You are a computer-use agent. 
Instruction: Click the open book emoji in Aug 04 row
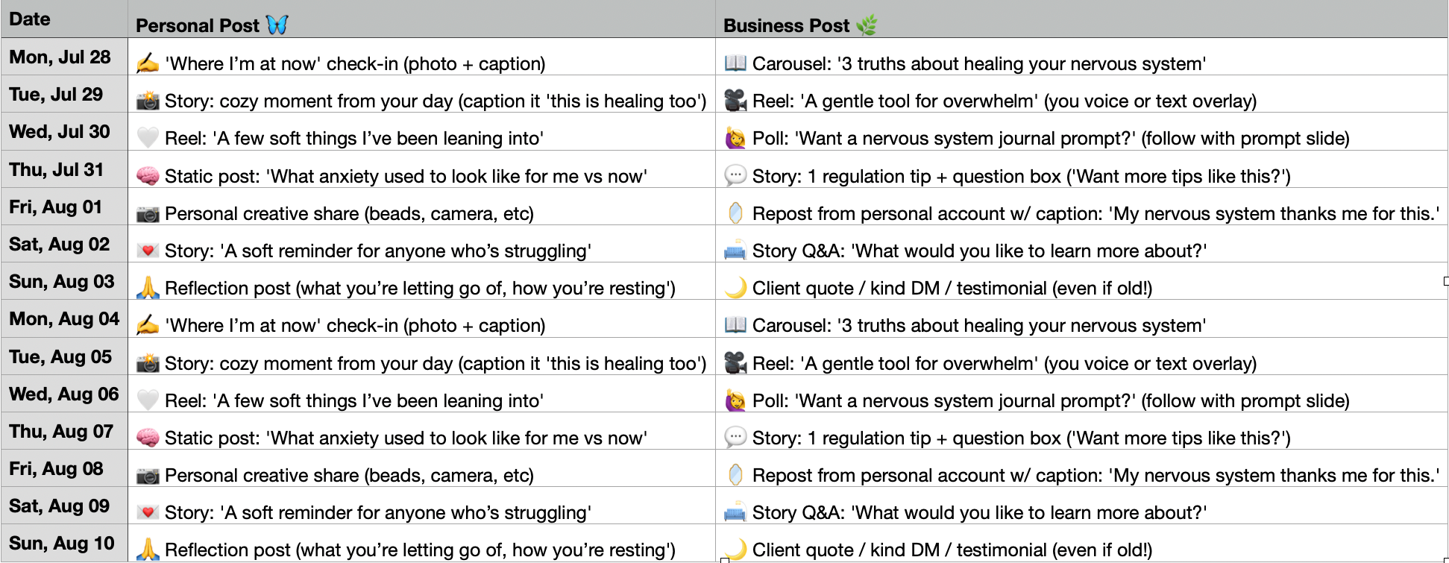[735, 325]
